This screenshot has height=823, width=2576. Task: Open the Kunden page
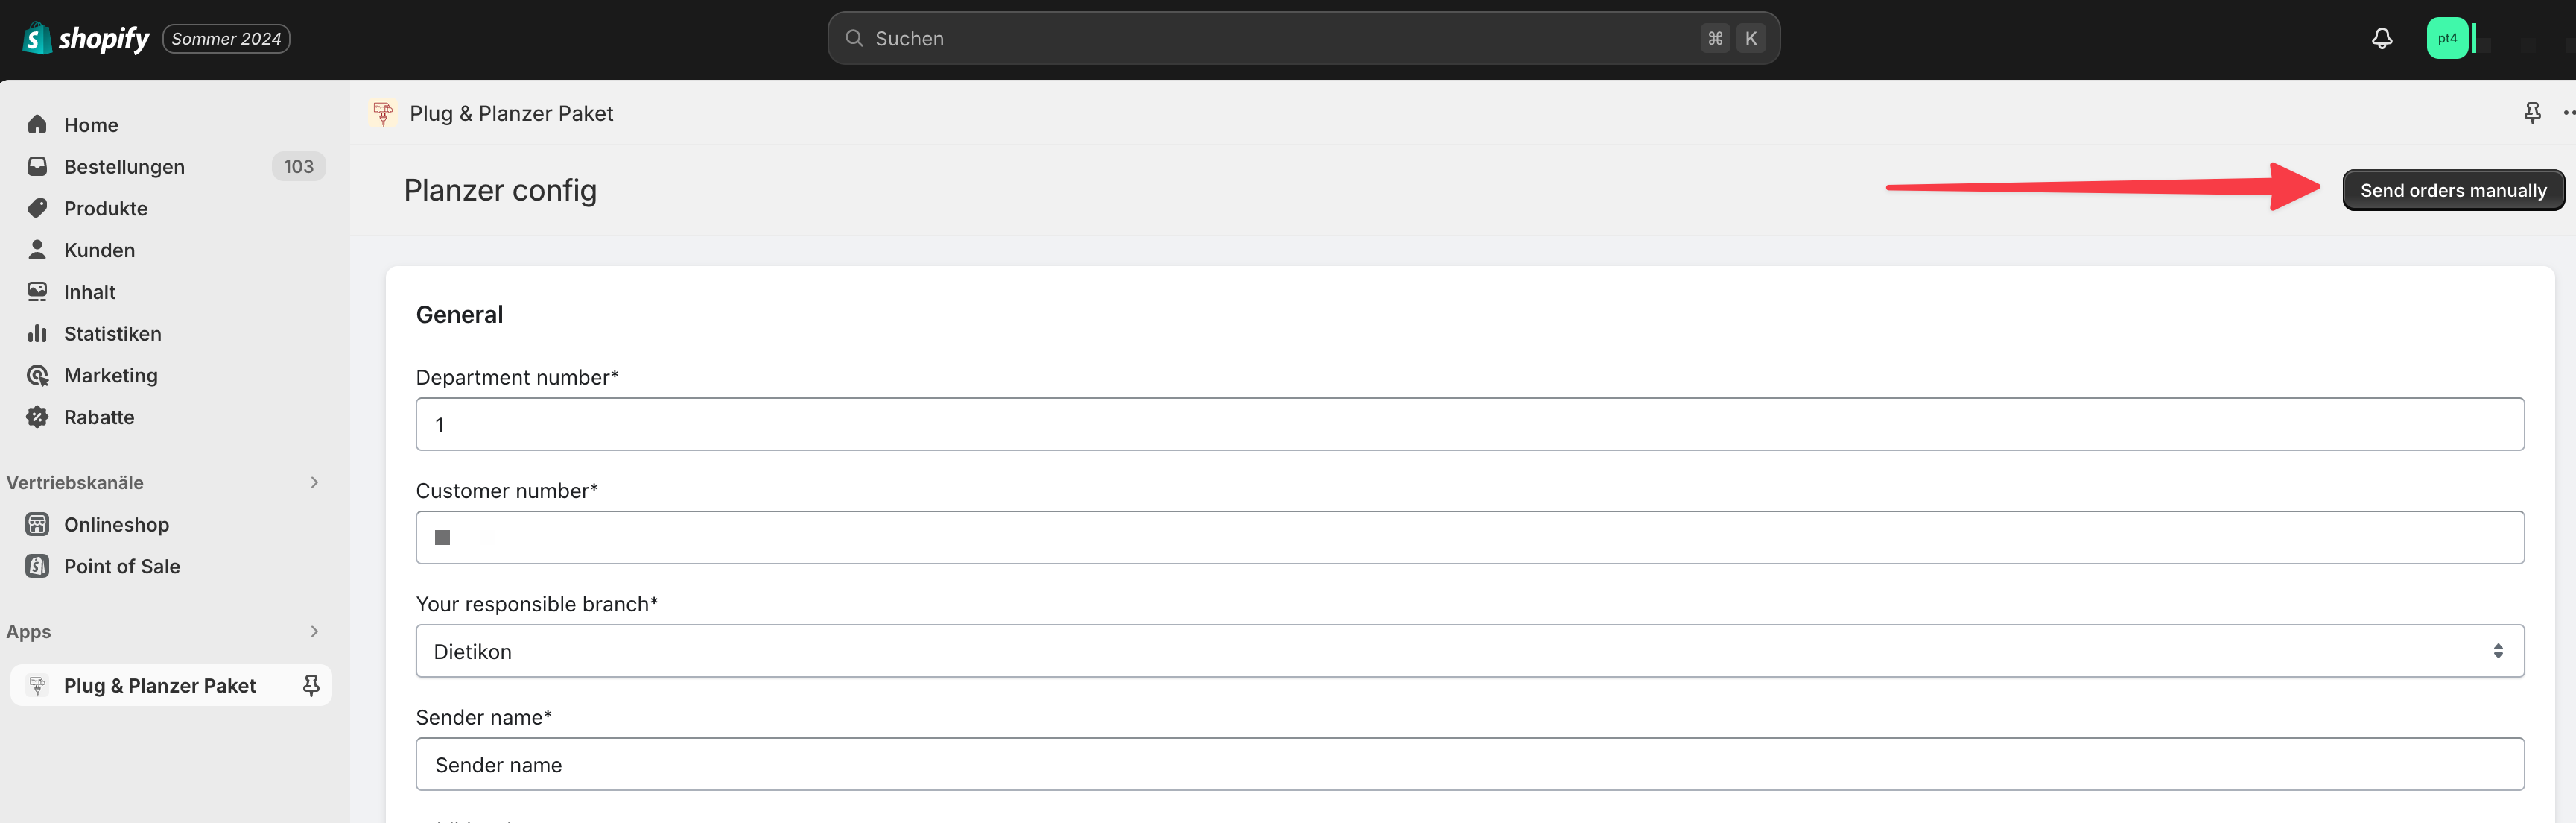[99, 250]
